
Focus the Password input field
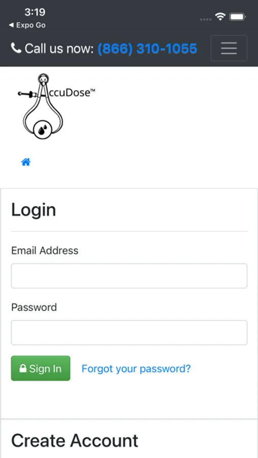pyautogui.click(x=129, y=332)
